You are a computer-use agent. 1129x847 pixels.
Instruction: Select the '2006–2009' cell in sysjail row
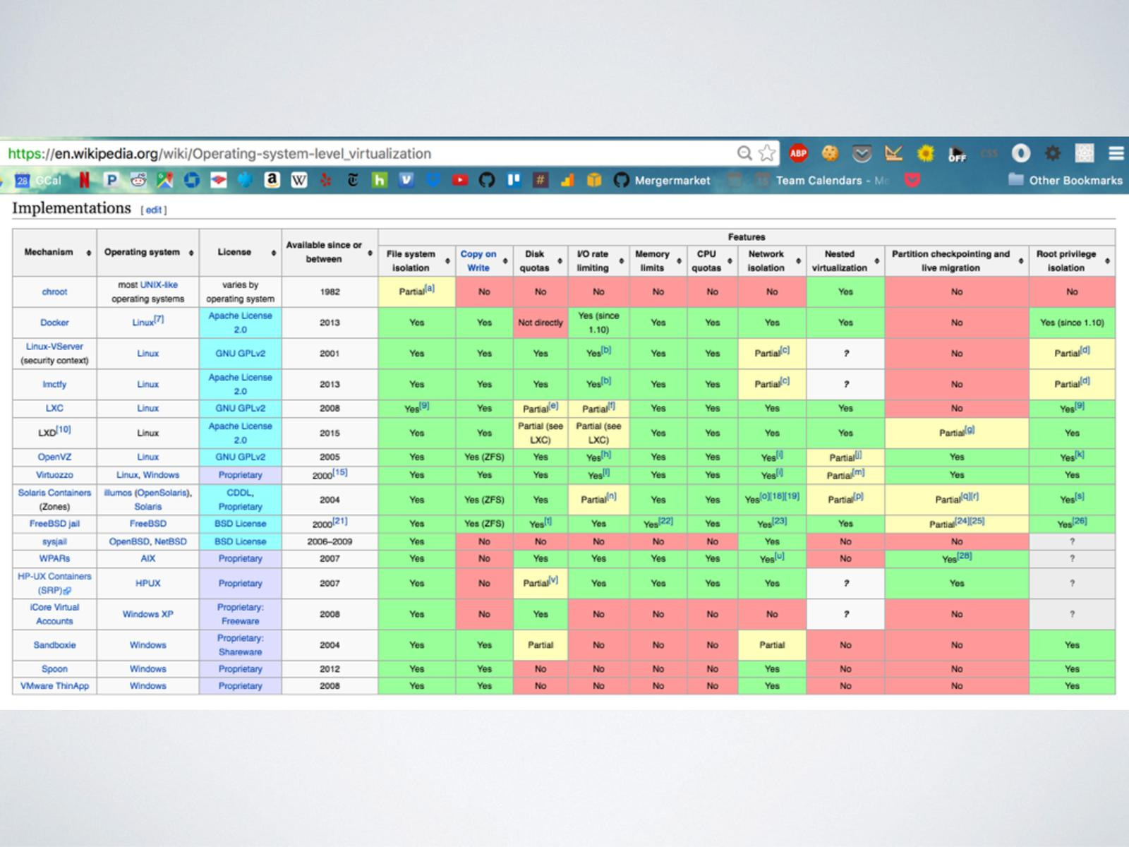pos(330,541)
